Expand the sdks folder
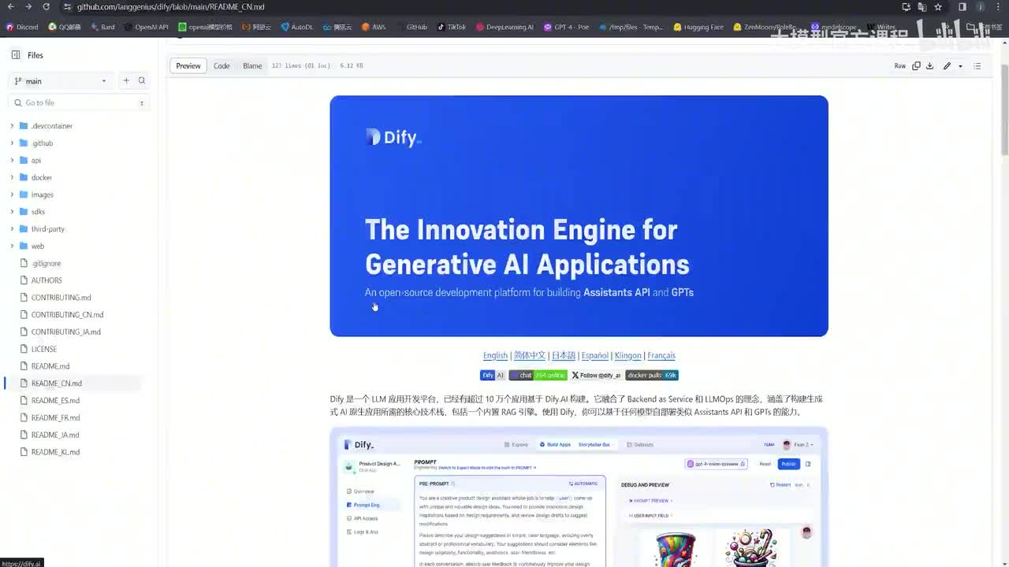The height and width of the screenshot is (567, 1009). click(12, 212)
